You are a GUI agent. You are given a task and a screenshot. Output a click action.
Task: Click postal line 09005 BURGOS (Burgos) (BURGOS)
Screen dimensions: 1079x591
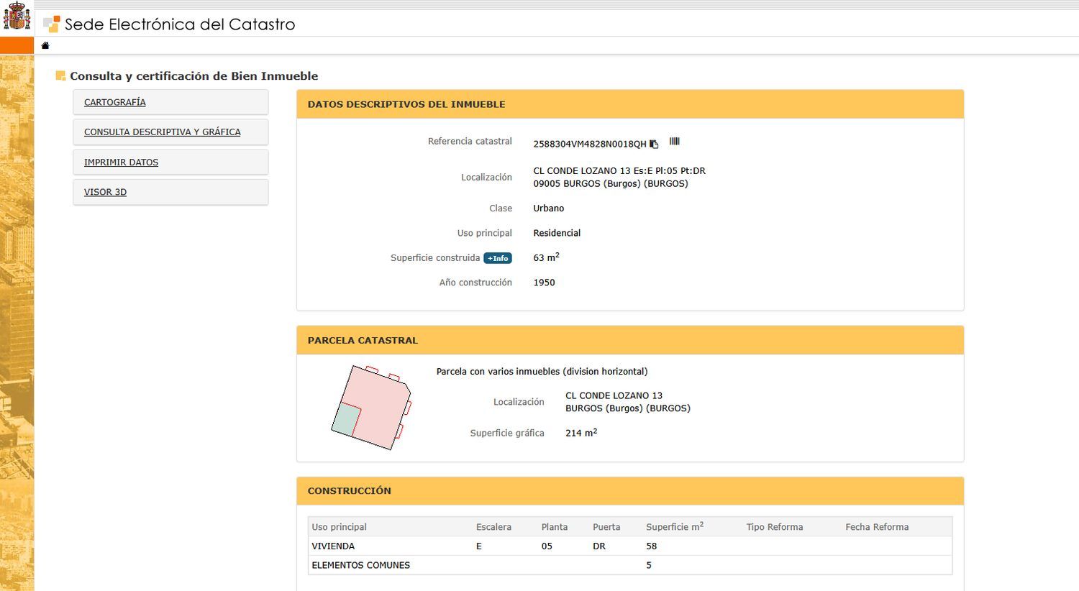click(x=611, y=184)
